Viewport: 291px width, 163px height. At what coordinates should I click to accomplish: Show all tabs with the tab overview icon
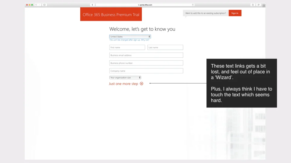click(258, 5)
